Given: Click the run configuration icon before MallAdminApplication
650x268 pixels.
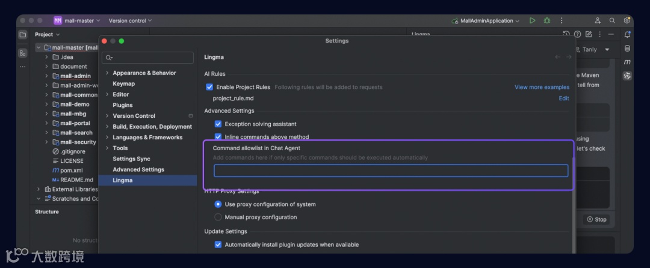Looking at the screenshot, I should click(x=455, y=20).
